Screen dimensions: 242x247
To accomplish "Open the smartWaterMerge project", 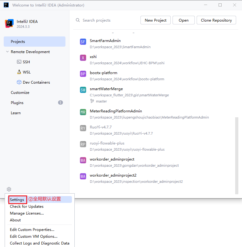I will [106, 89].
